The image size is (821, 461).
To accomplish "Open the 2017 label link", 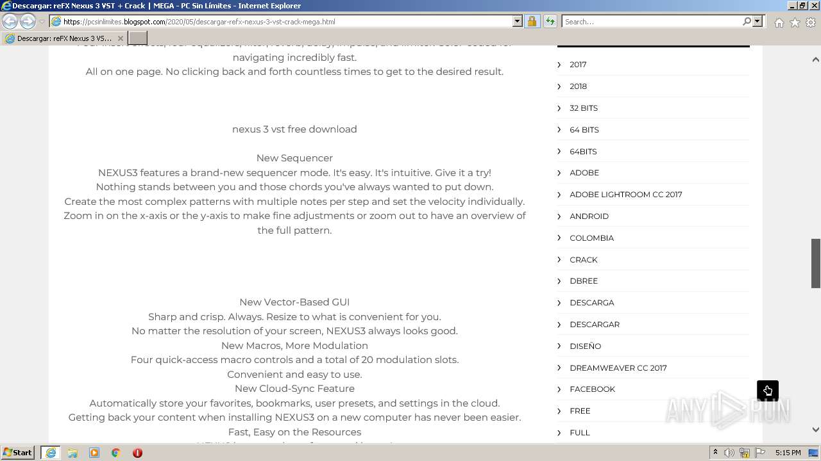I will click(x=578, y=65).
